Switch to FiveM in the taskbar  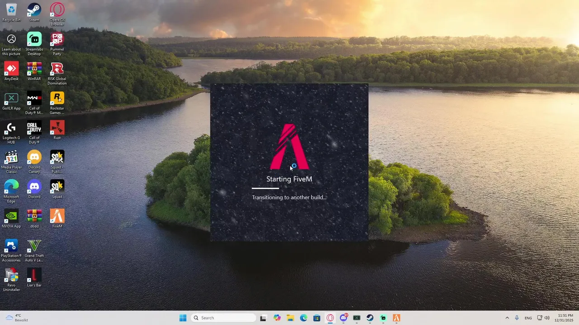click(x=397, y=318)
